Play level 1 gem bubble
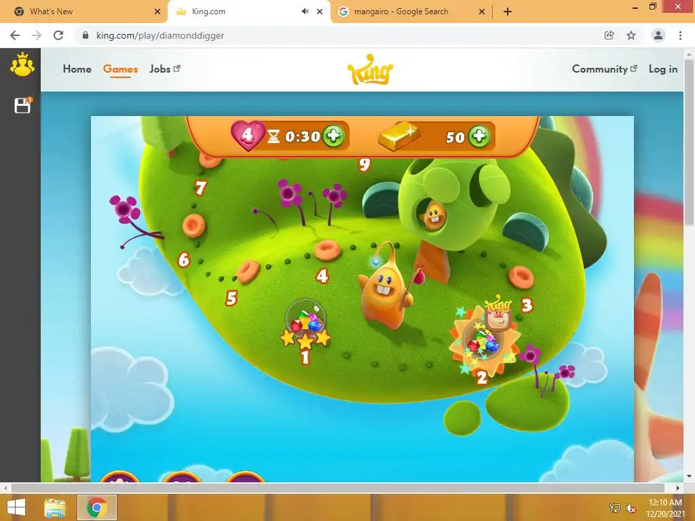The height and width of the screenshot is (521, 695). click(305, 322)
